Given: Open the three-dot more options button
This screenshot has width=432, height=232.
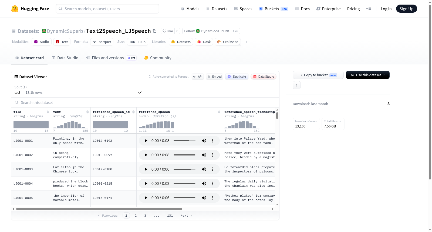Looking at the screenshot, I should pyautogui.click(x=297, y=85).
